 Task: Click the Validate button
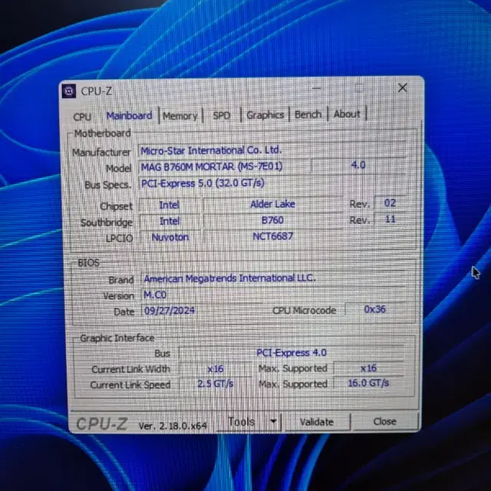pyautogui.click(x=317, y=421)
